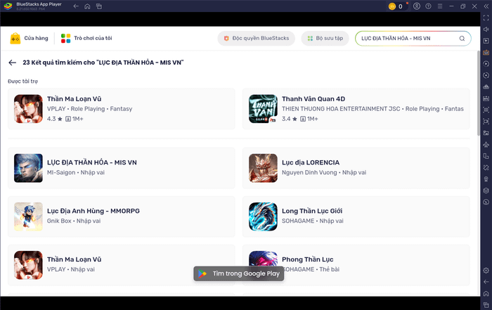492x310 pixels.
Task: Click the results page vertical scrollbar
Action: pos(478,93)
